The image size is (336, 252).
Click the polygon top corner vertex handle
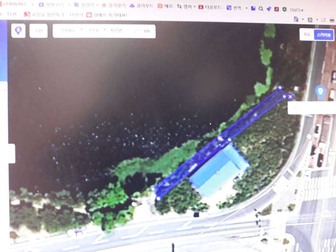coord(280,88)
